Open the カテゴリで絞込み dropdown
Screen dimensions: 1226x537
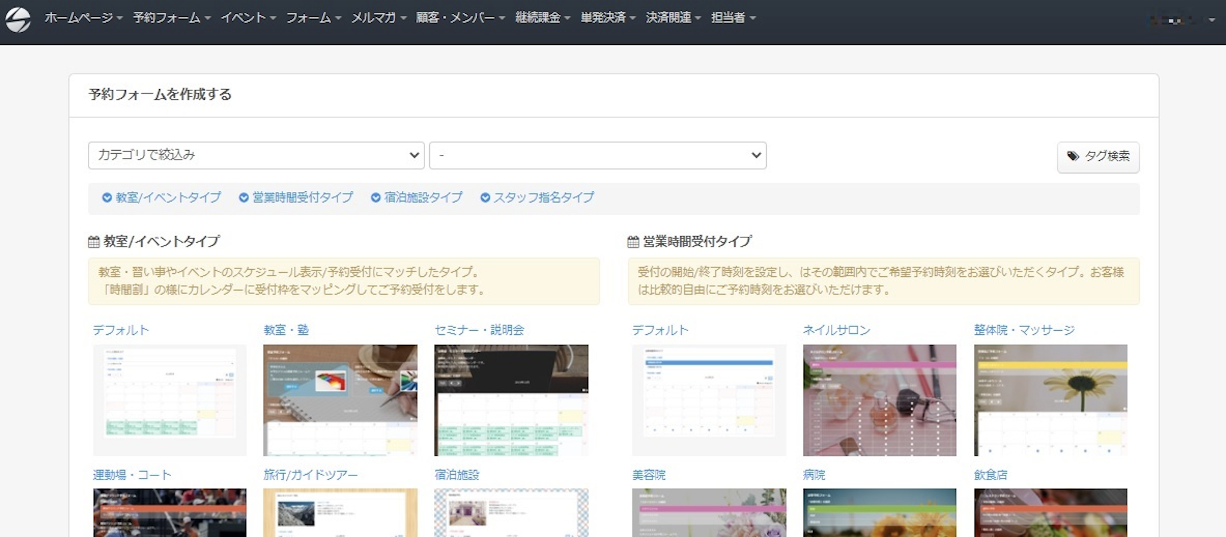pyautogui.click(x=256, y=155)
